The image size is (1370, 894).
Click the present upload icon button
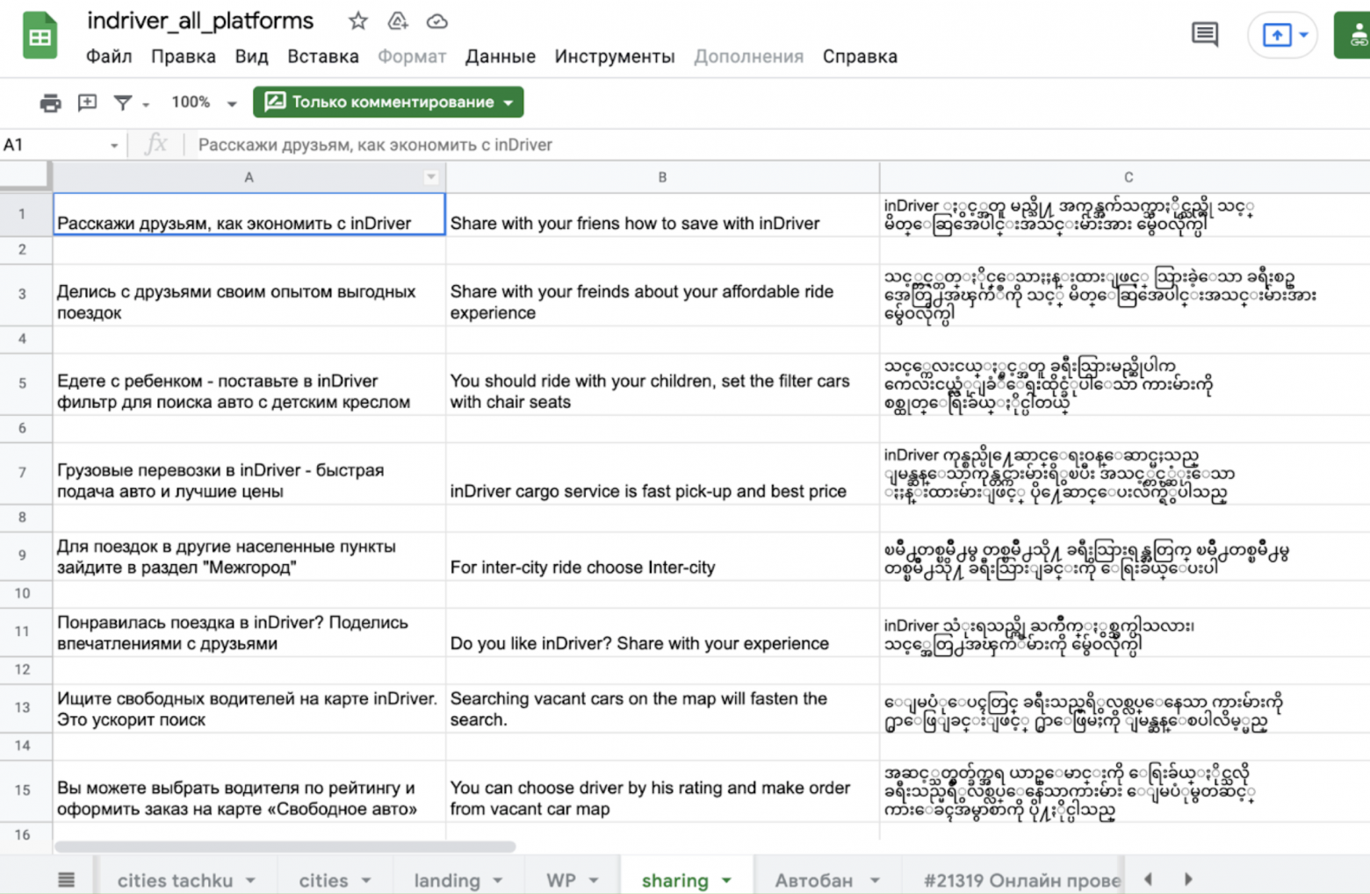1276,35
